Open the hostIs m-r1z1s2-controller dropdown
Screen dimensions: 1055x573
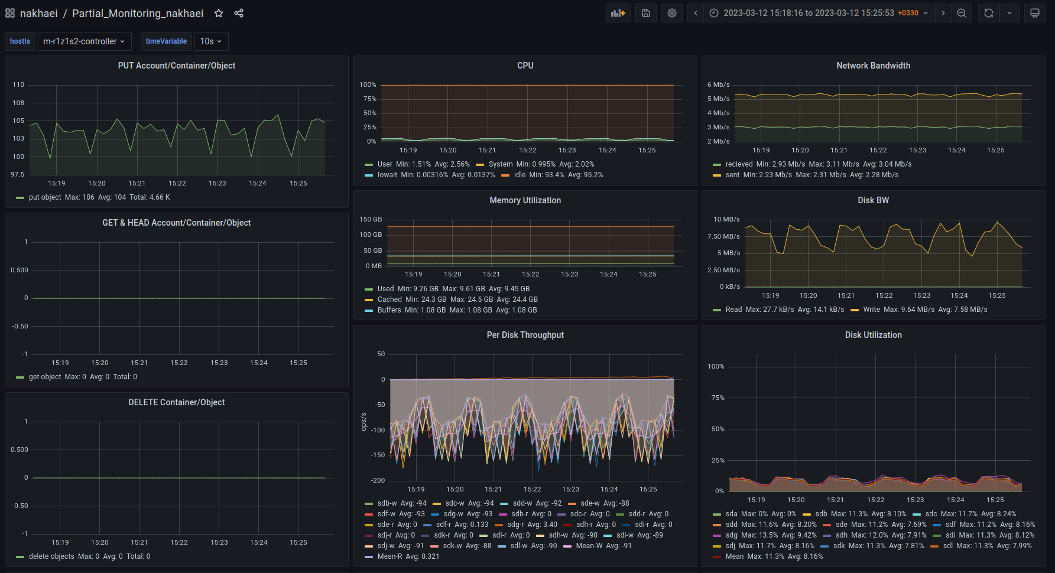(84, 41)
